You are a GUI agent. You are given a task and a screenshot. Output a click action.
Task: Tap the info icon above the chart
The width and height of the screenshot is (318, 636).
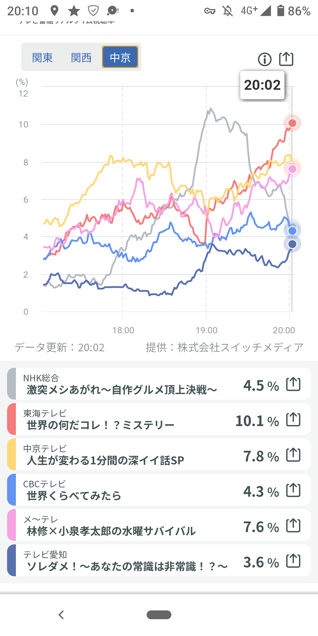pyautogui.click(x=264, y=59)
